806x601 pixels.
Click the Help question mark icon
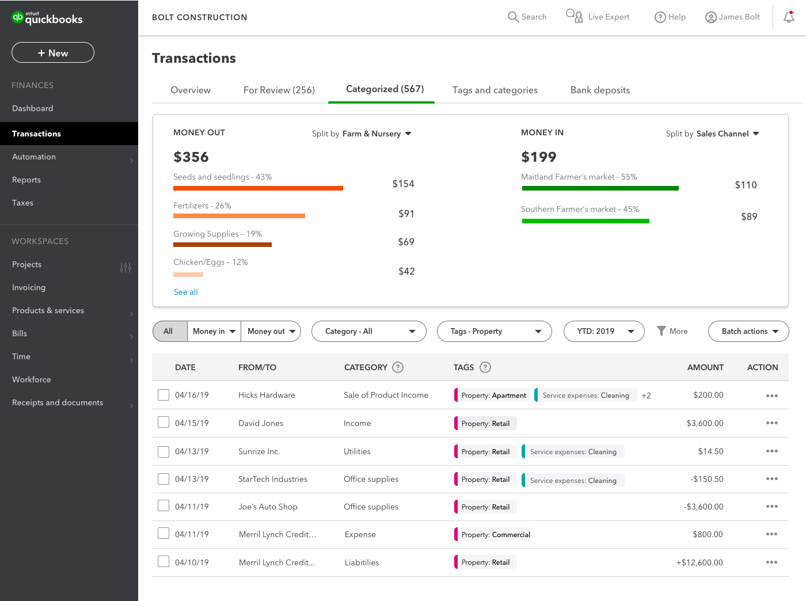point(660,17)
